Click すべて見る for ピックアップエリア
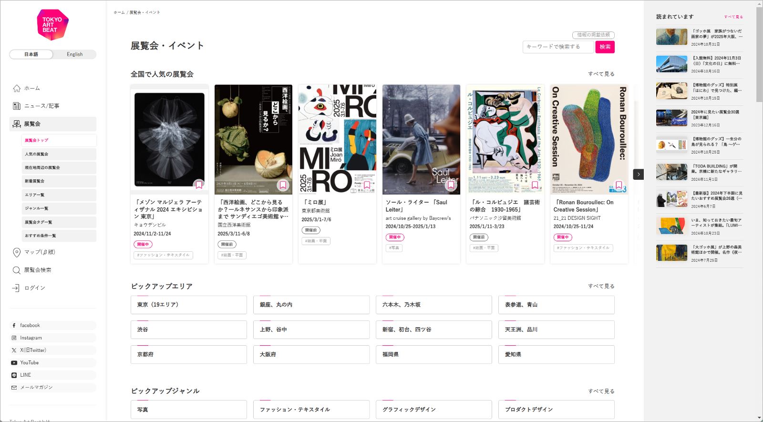Viewport: 763px width, 422px height. [x=601, y=286]
